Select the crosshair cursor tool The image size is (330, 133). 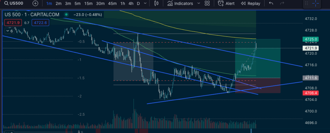(315, 4)
